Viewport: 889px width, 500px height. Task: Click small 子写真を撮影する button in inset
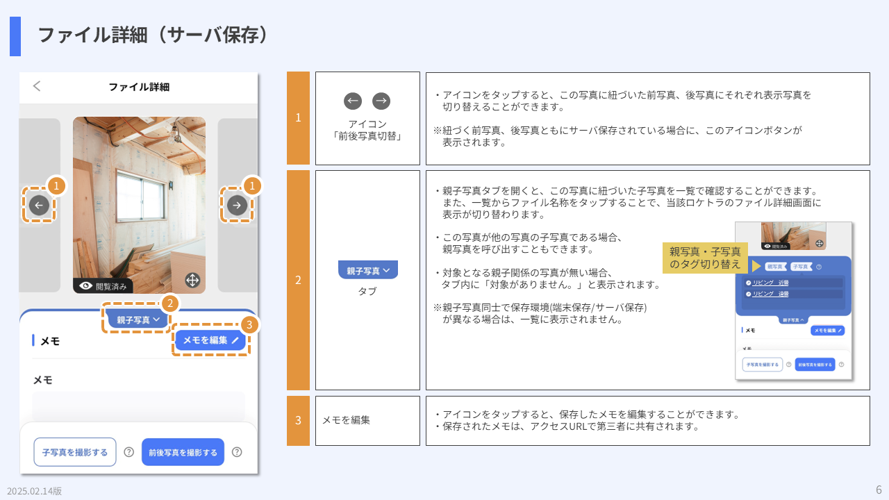[x=763, y=365]
